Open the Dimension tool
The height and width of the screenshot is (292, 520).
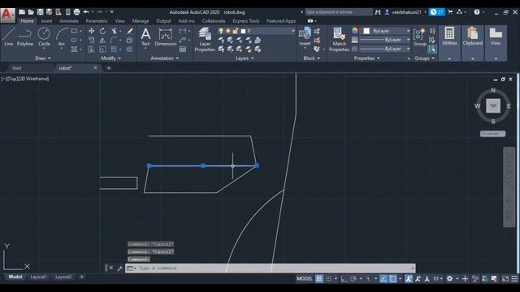[166, 36]
